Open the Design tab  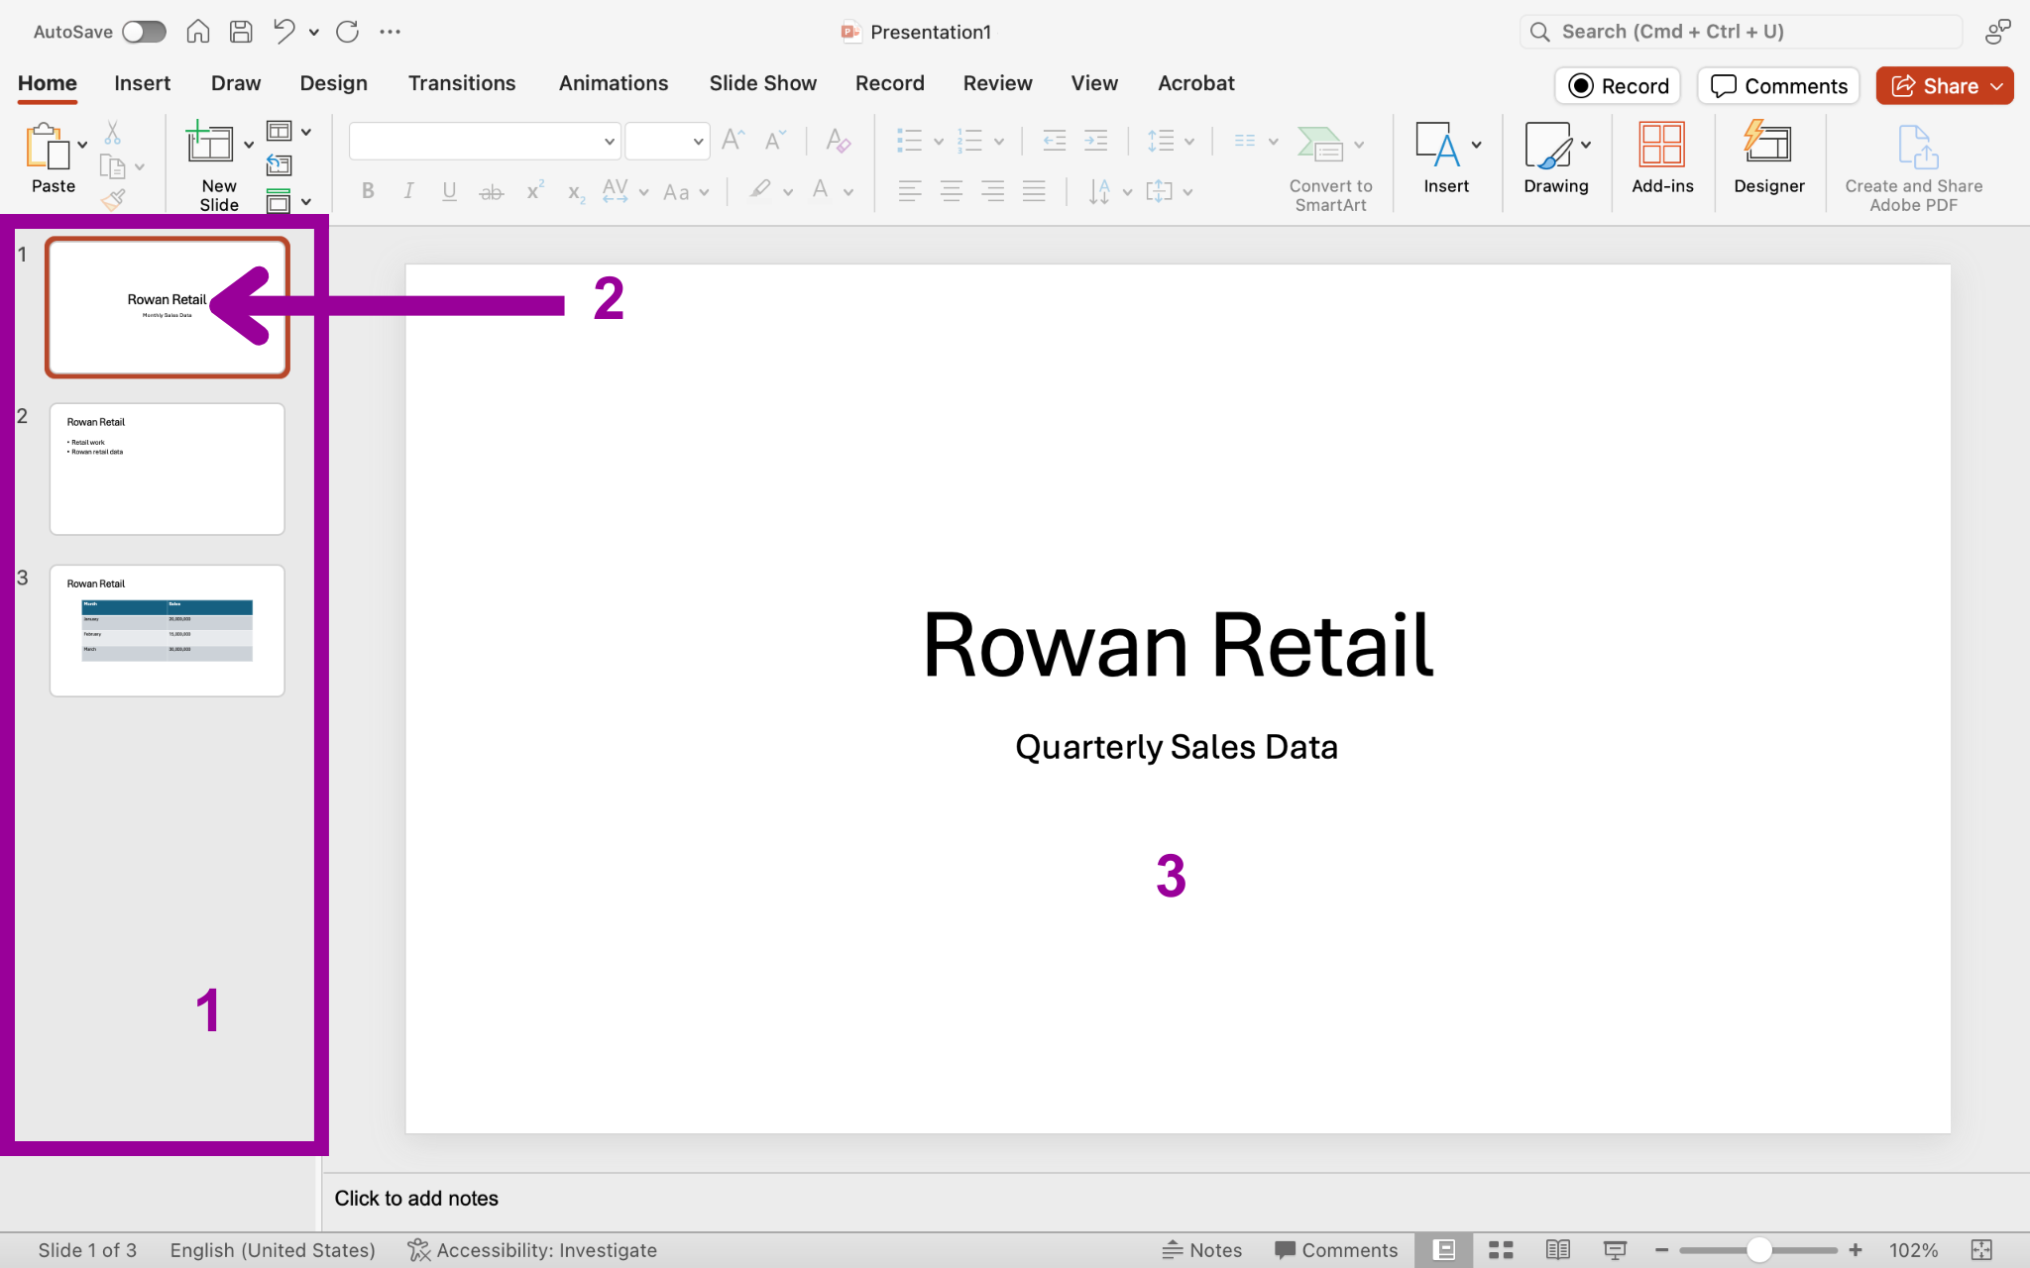334,83
